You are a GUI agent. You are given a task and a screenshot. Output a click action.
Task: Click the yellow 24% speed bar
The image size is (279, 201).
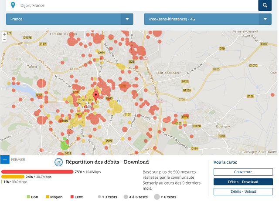tap(13, 177)
